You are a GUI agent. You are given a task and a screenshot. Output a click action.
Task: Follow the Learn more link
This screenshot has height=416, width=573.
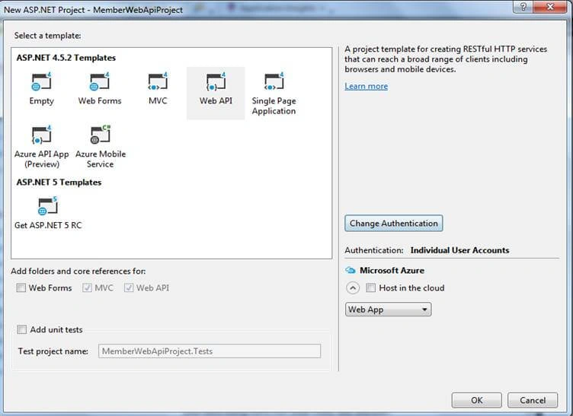(x=367, y=86)
